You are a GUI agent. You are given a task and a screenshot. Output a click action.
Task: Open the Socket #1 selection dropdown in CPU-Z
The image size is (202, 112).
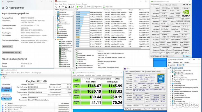click(138, 105)
